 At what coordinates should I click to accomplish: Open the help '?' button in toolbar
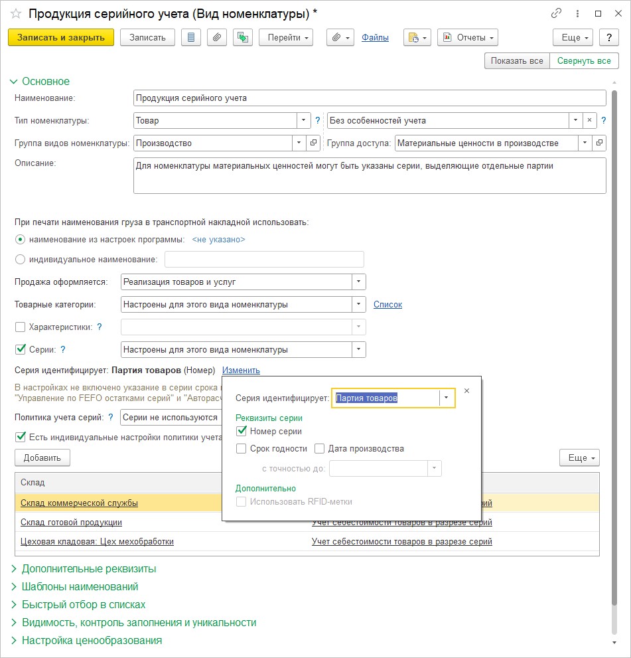coord(608,38)
